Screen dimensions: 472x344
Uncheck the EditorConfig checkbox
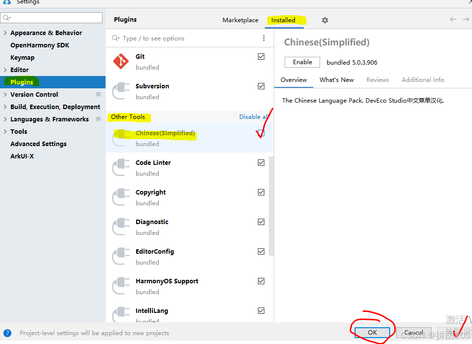coord(261,251)
